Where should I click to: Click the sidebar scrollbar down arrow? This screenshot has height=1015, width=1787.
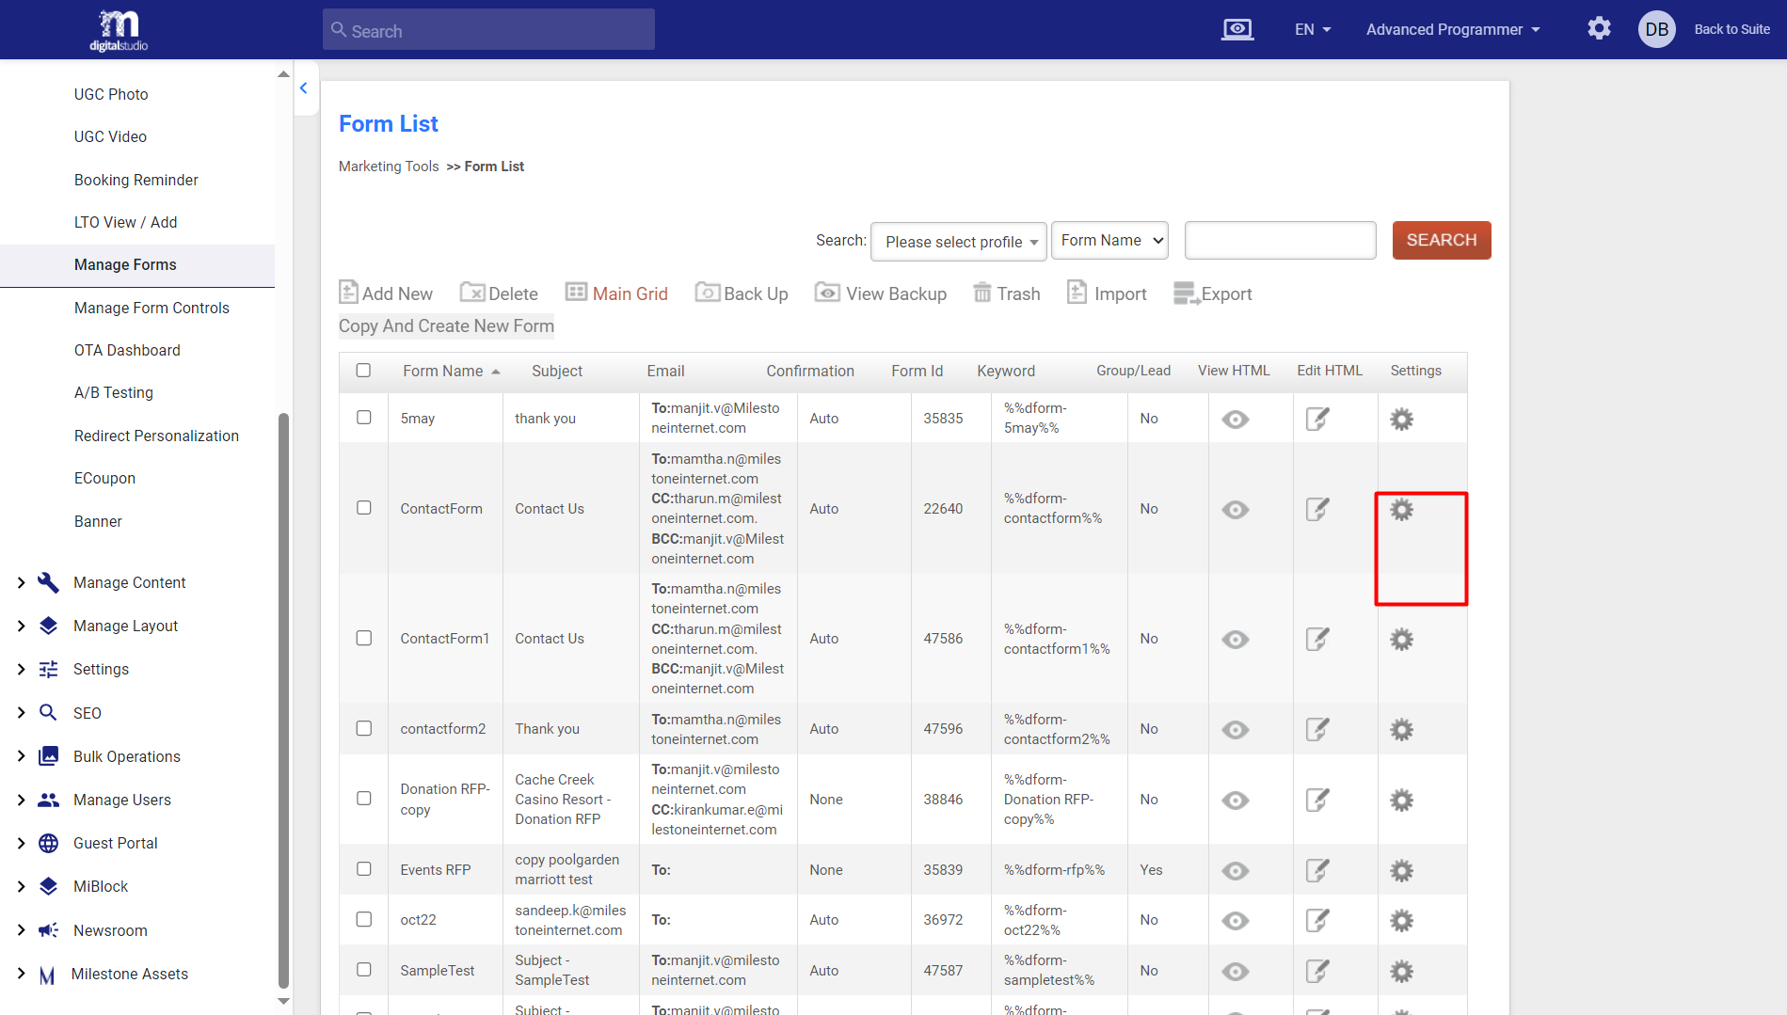[283, 1002]
